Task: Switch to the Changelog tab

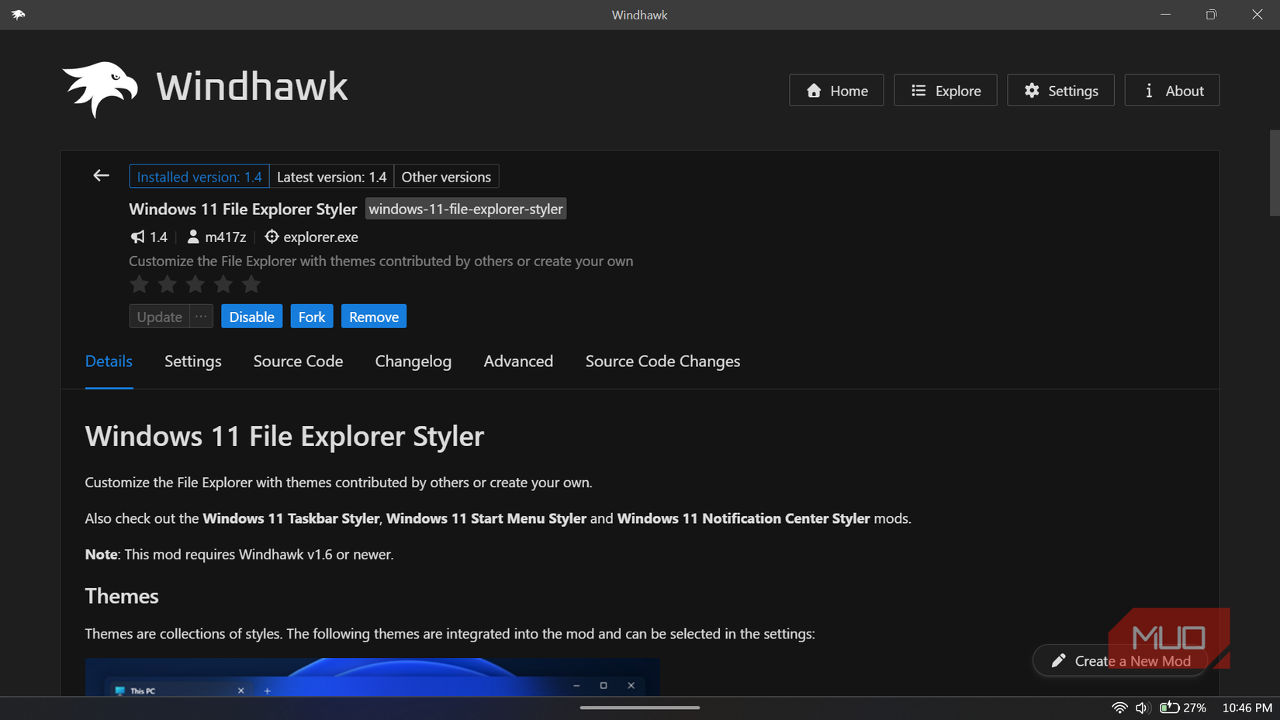Action: [413, 362]
